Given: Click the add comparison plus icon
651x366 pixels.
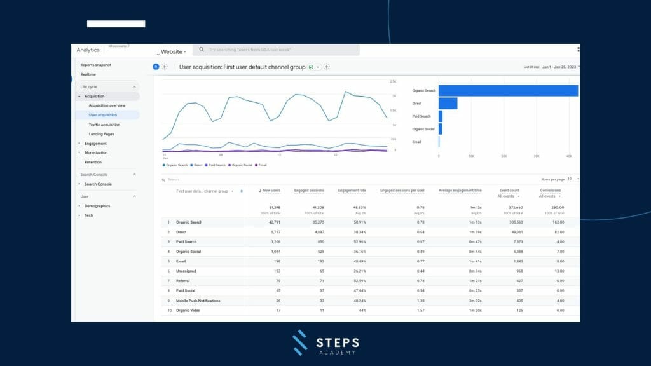Looking at the screenshot, I should pos(165,67).
